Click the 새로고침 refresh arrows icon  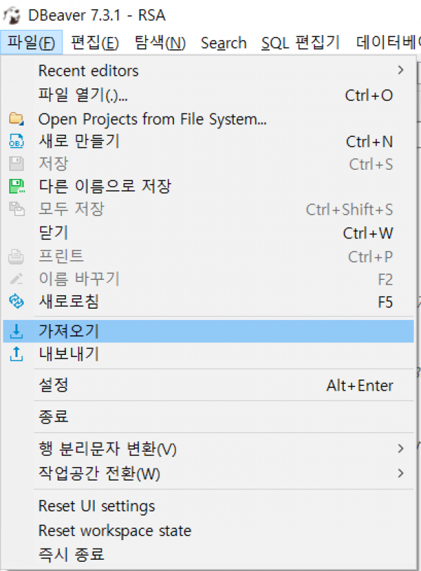tap(16, 302)
